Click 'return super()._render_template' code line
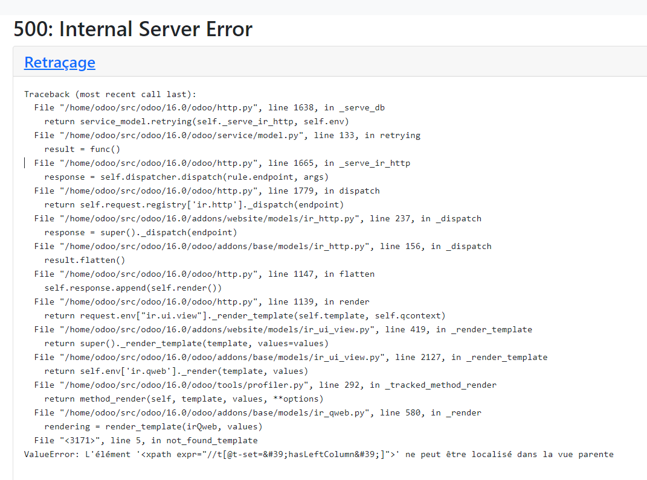Screen dimensions: 647x480 (x=187, y=344)
